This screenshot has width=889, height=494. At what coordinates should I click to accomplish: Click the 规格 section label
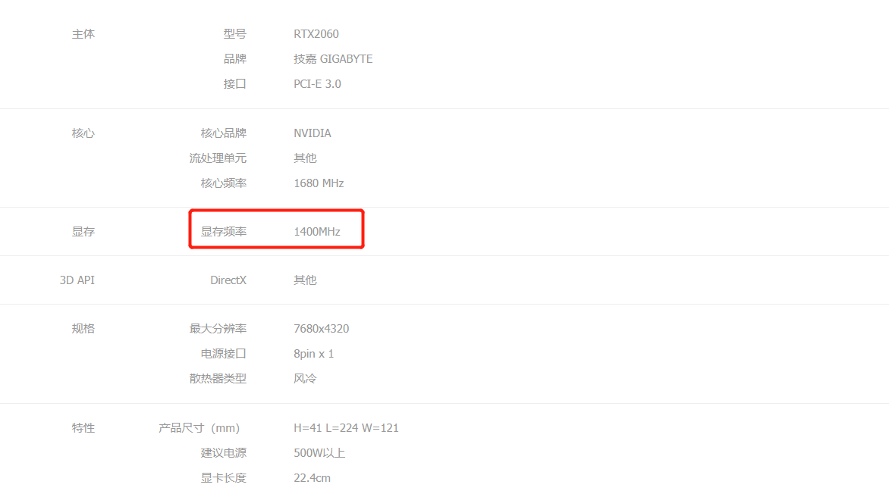pos(83,329)
